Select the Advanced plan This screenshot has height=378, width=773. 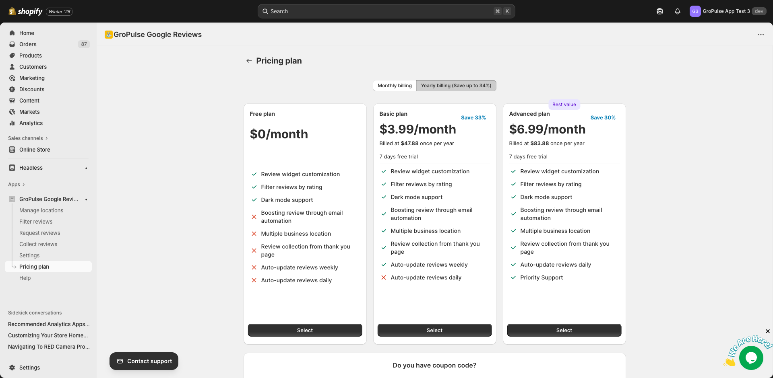coord(564,330)
